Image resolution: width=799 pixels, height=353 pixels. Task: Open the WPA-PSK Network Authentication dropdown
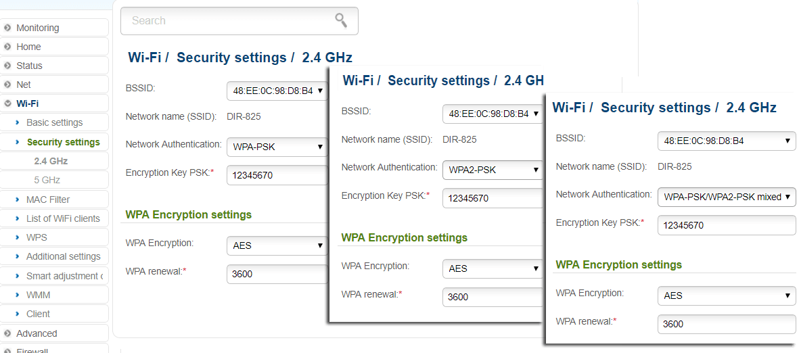277,147
